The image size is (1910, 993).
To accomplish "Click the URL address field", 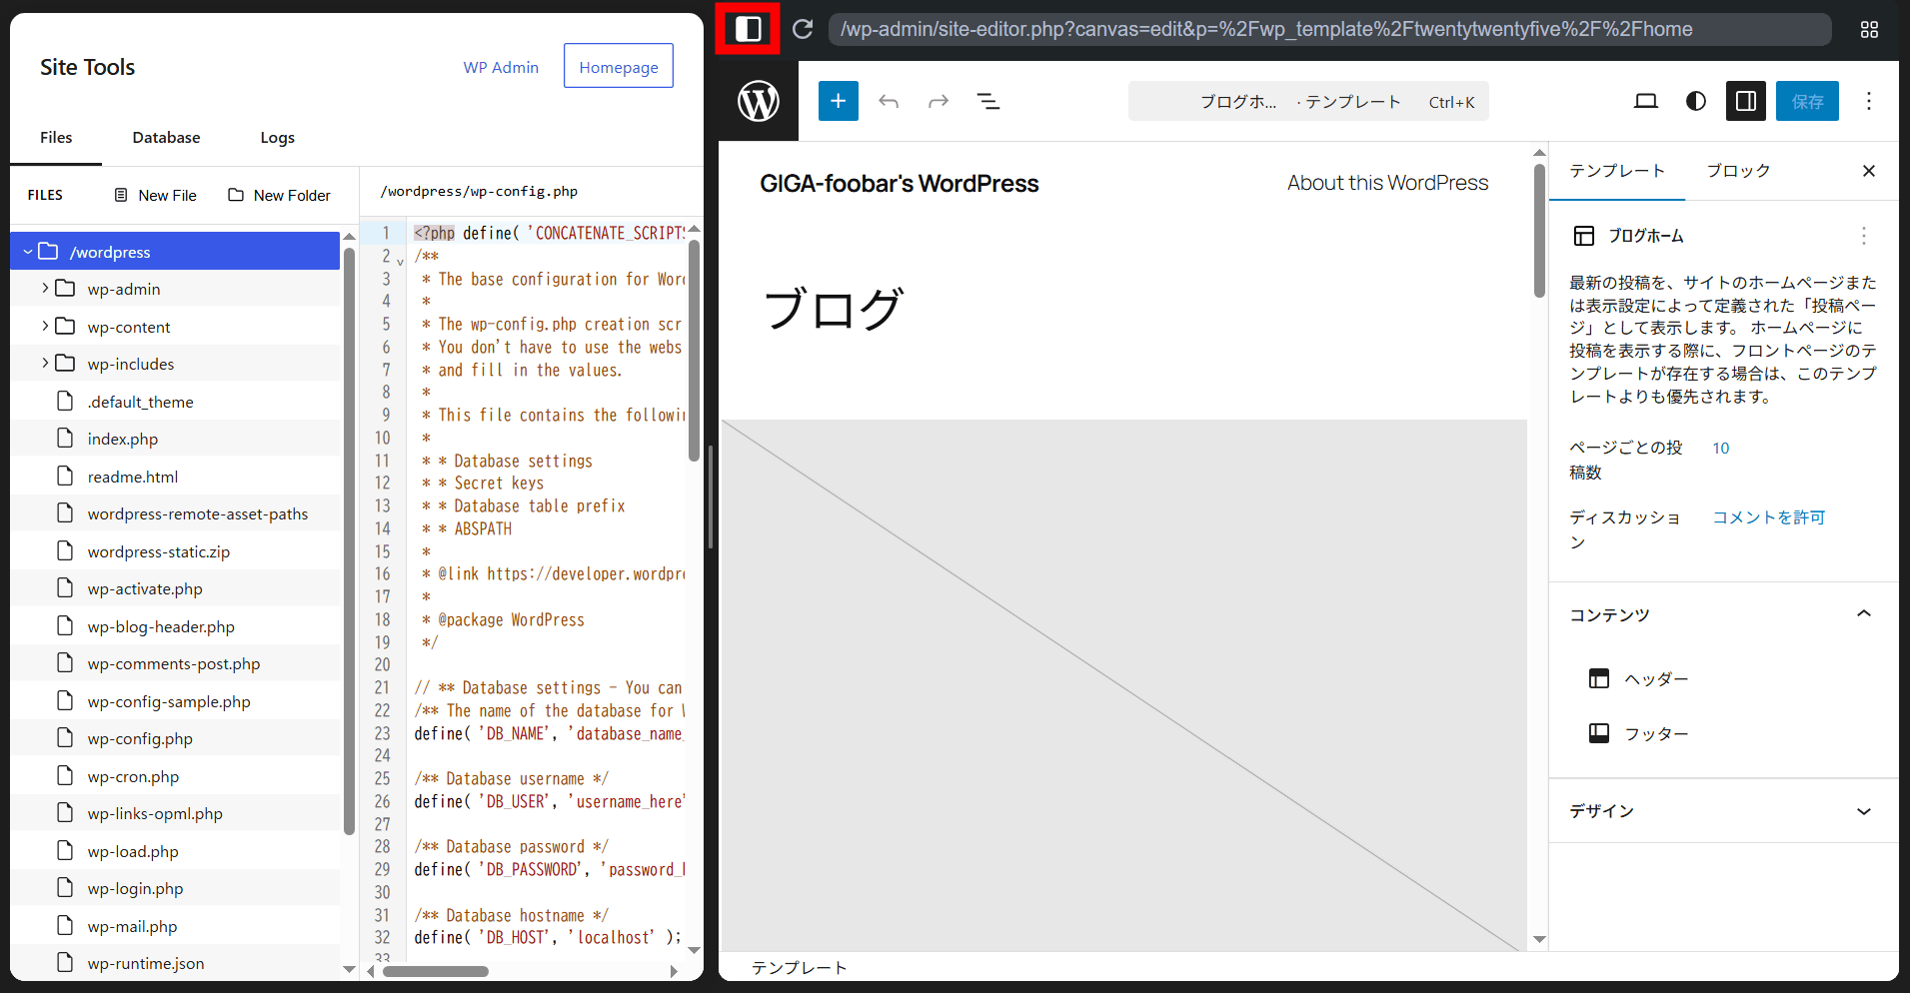I will [x=1329, y=29].
